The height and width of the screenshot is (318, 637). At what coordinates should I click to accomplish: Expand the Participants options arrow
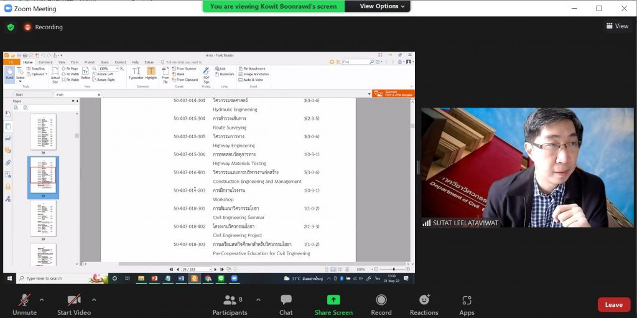click(x=258, y=299)
